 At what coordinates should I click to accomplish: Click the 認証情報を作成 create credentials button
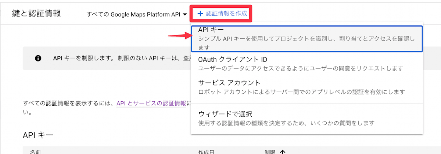pyautogui.click(x=222, y=14)
